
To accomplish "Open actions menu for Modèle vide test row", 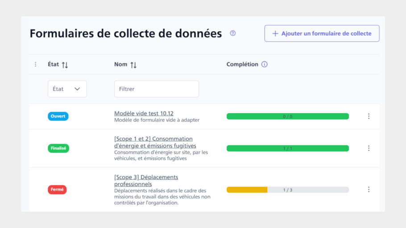I will point(369,116).
